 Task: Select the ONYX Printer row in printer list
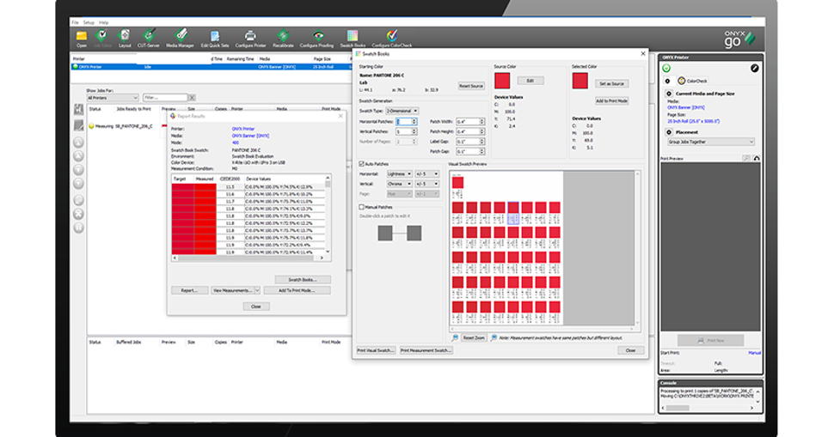tap(212, 67)
